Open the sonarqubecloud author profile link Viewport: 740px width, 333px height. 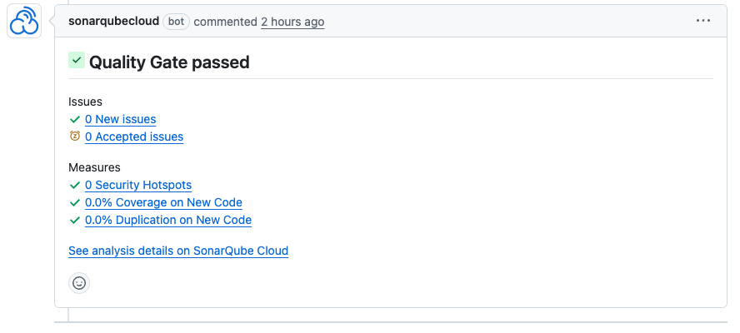pos(113,21)
